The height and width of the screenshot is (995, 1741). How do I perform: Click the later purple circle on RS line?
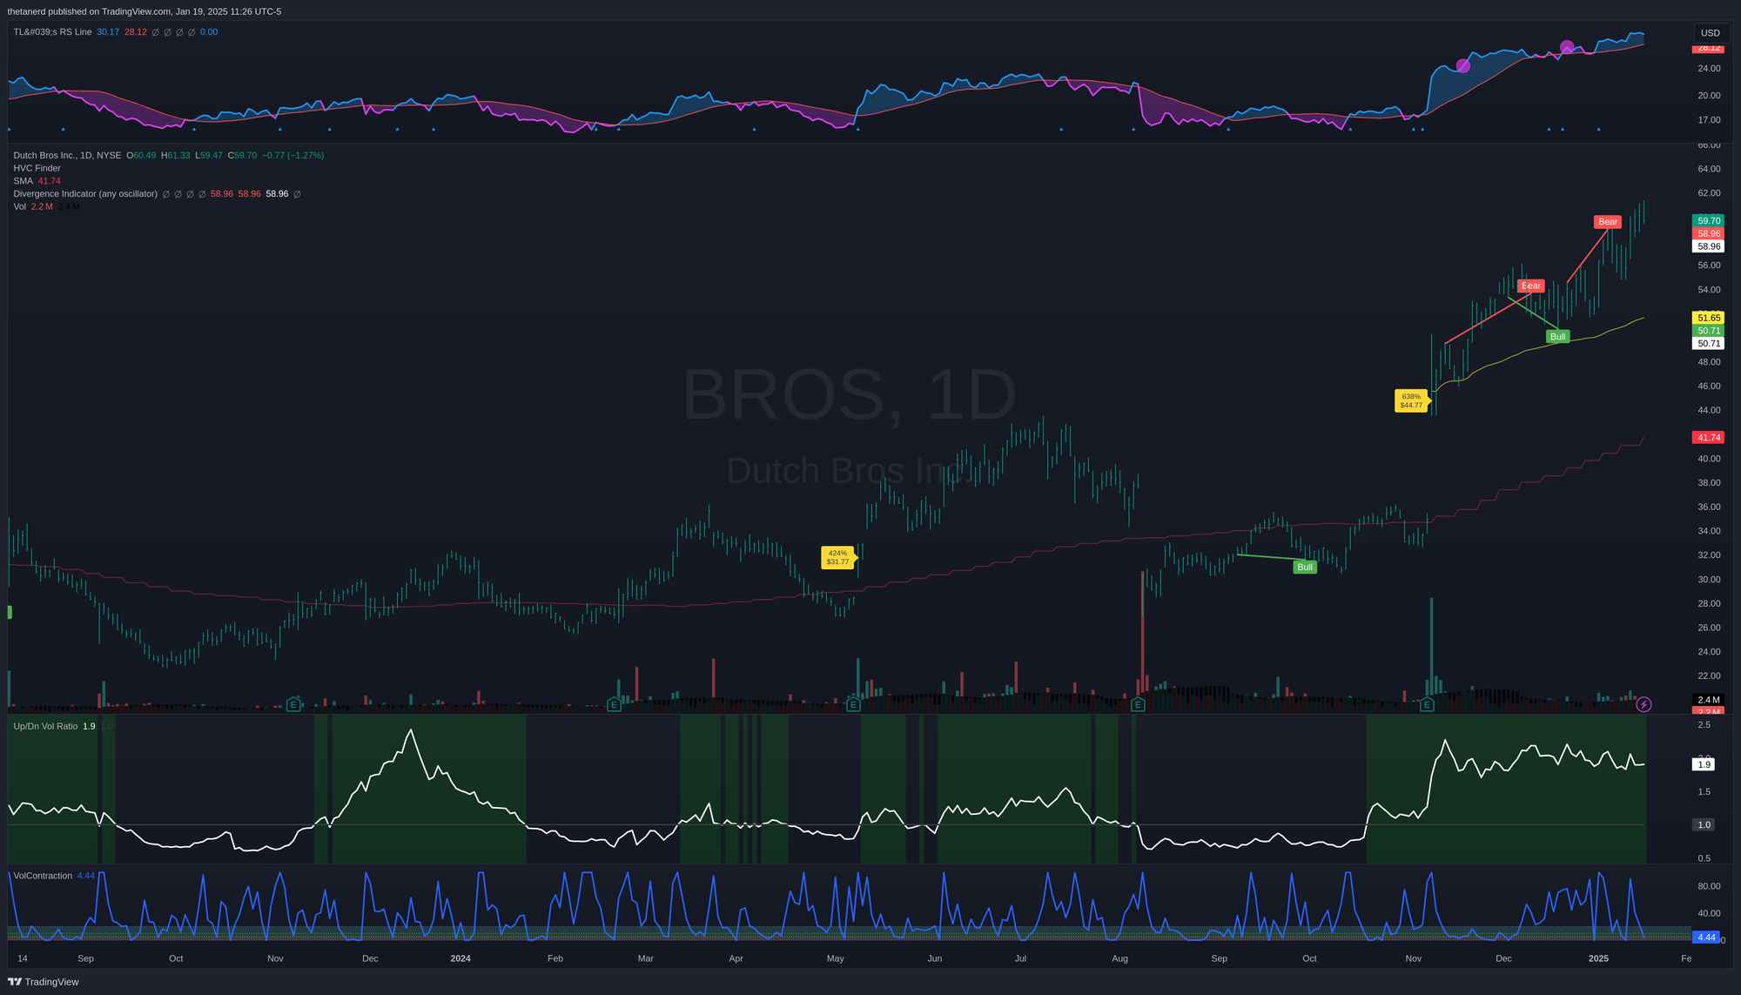tap(1567, 47)
